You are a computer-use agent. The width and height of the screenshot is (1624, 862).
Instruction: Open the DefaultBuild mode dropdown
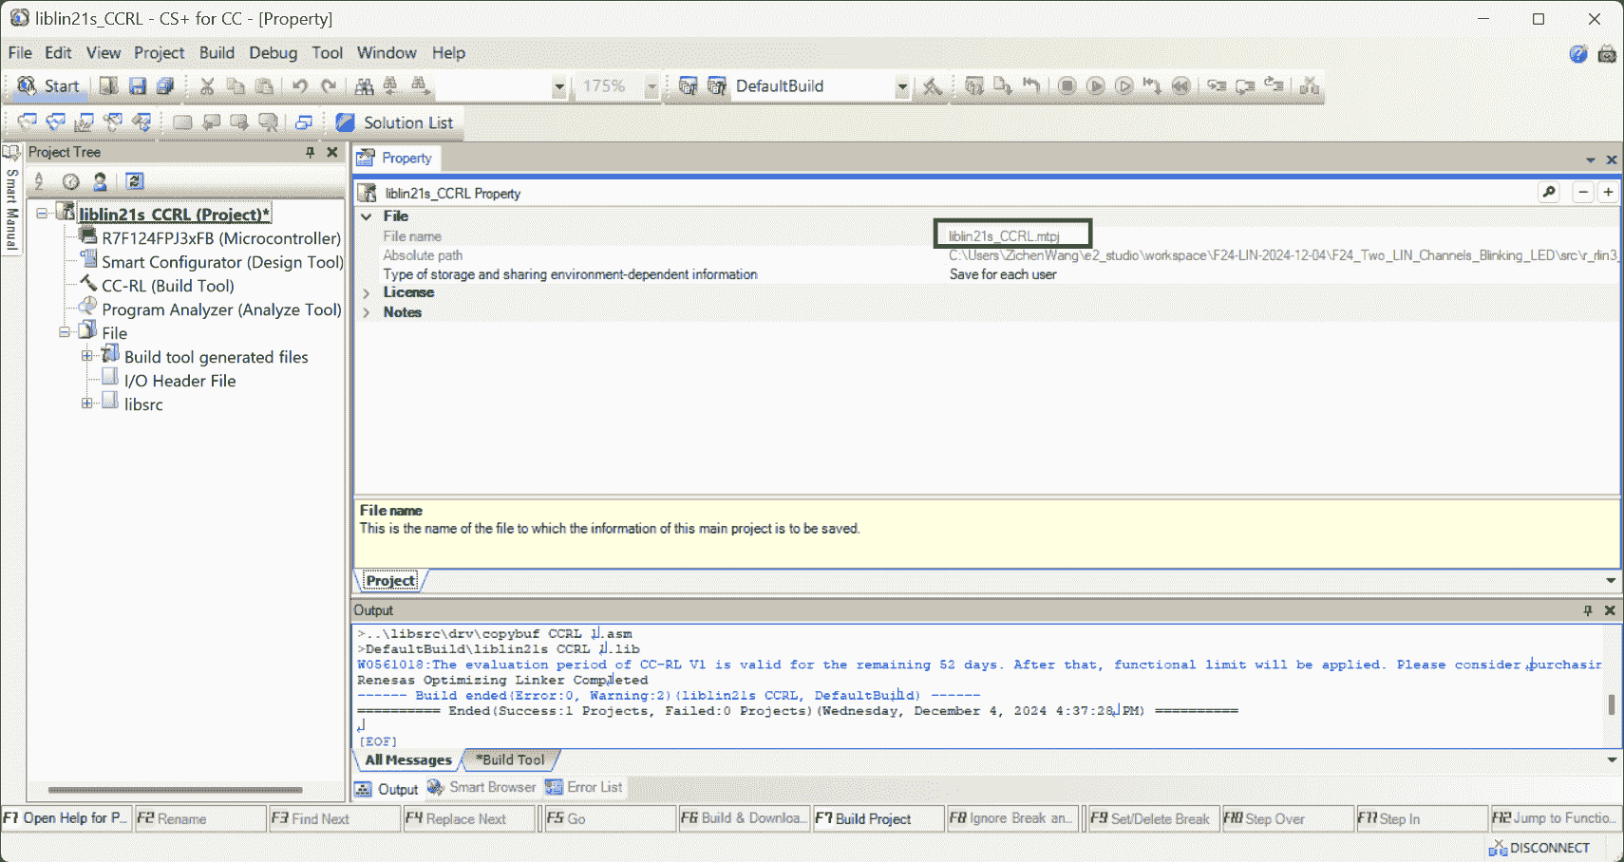[x=901, y=86]
